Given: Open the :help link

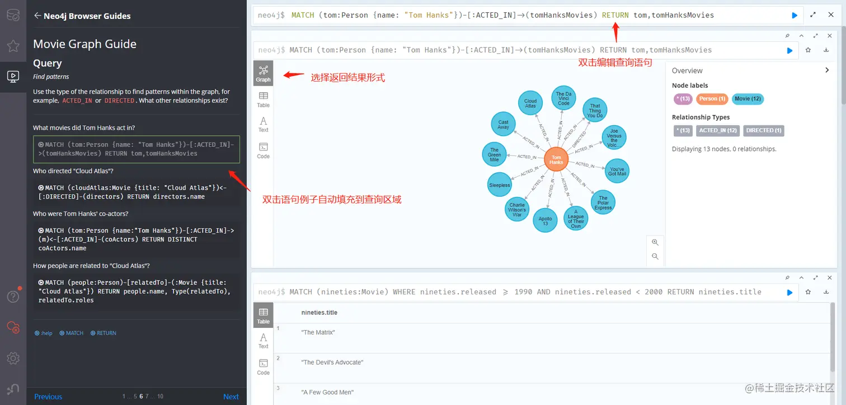Looking at the screenshot, I should point(43,333).
